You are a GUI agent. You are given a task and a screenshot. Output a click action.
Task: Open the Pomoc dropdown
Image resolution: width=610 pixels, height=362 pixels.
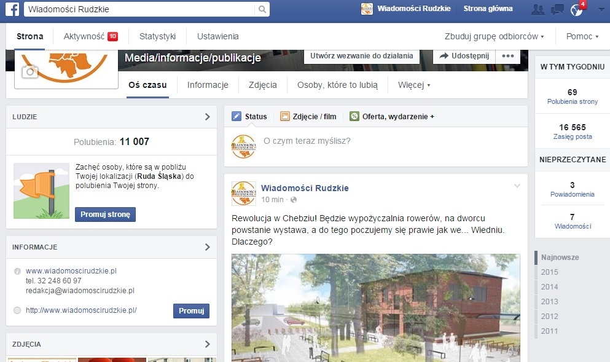click(582, 36)
